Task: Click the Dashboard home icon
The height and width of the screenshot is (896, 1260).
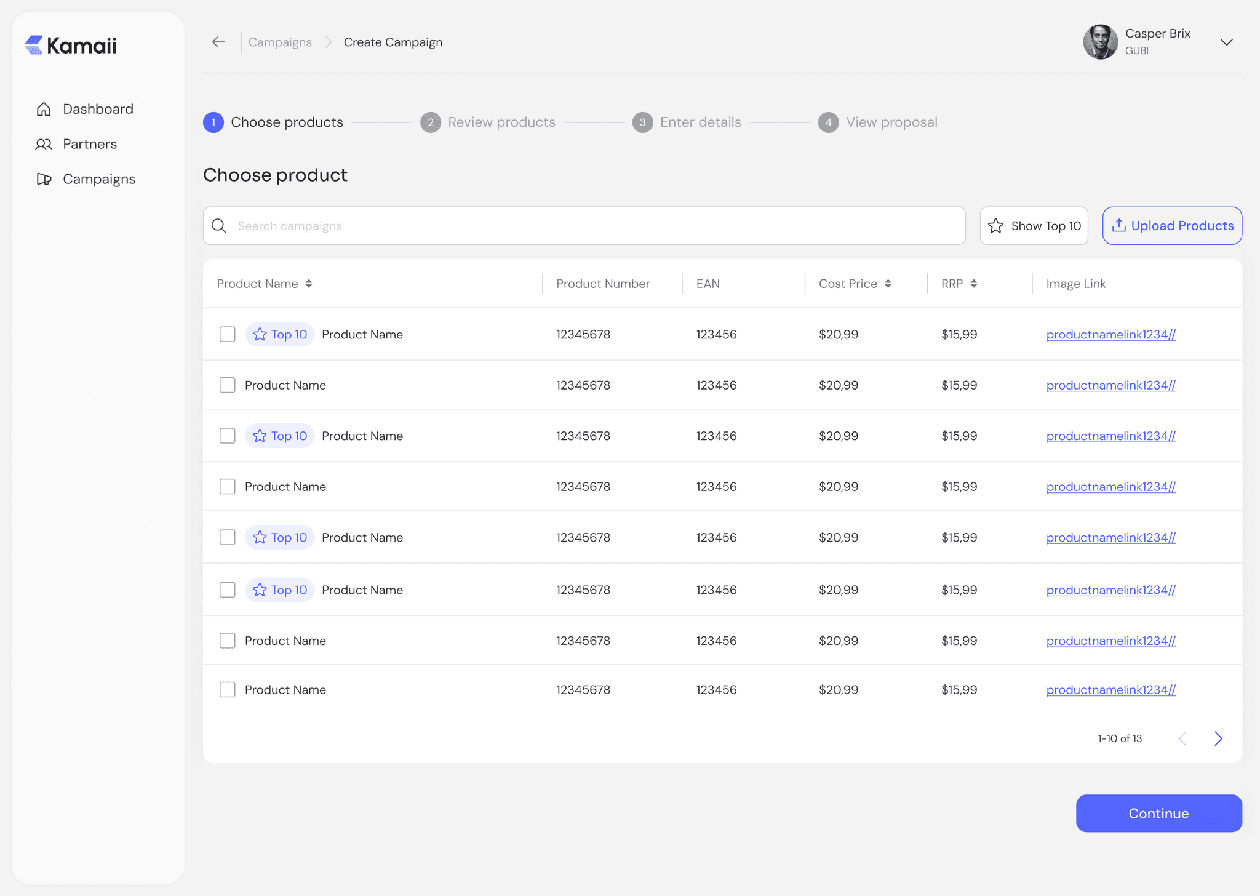Action: [44, 109]
